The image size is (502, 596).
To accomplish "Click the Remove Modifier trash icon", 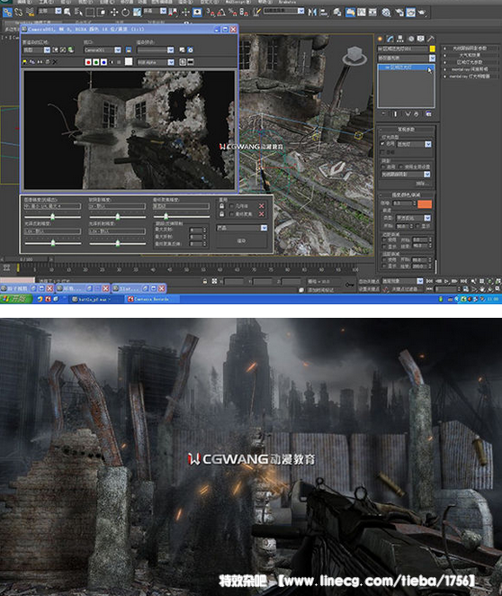I will [x=417, y=113].
